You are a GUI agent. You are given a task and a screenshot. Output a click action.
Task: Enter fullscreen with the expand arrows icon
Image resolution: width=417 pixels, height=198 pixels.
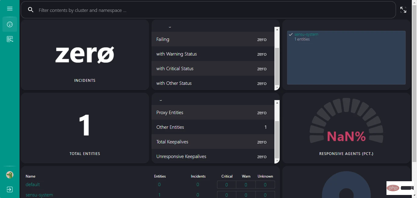coord(403,9)
